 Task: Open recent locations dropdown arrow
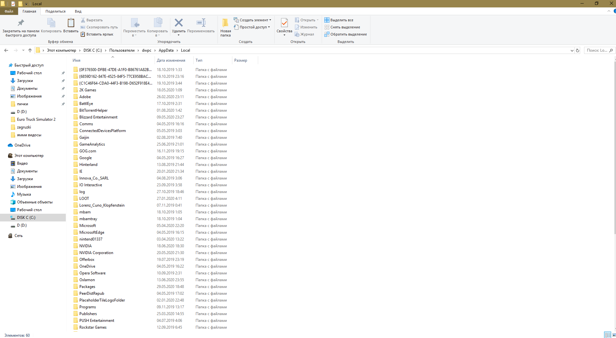coord(23,50)
